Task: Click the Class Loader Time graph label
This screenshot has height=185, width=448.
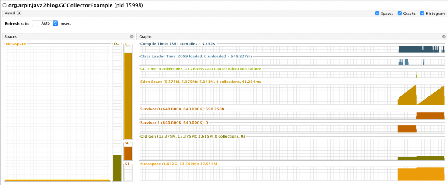Action: click(196, 57)
